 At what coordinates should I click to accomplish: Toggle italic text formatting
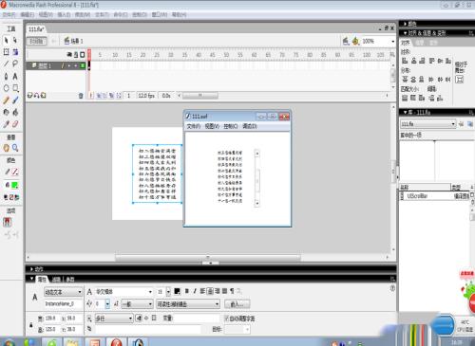click(x=195, y=291)
